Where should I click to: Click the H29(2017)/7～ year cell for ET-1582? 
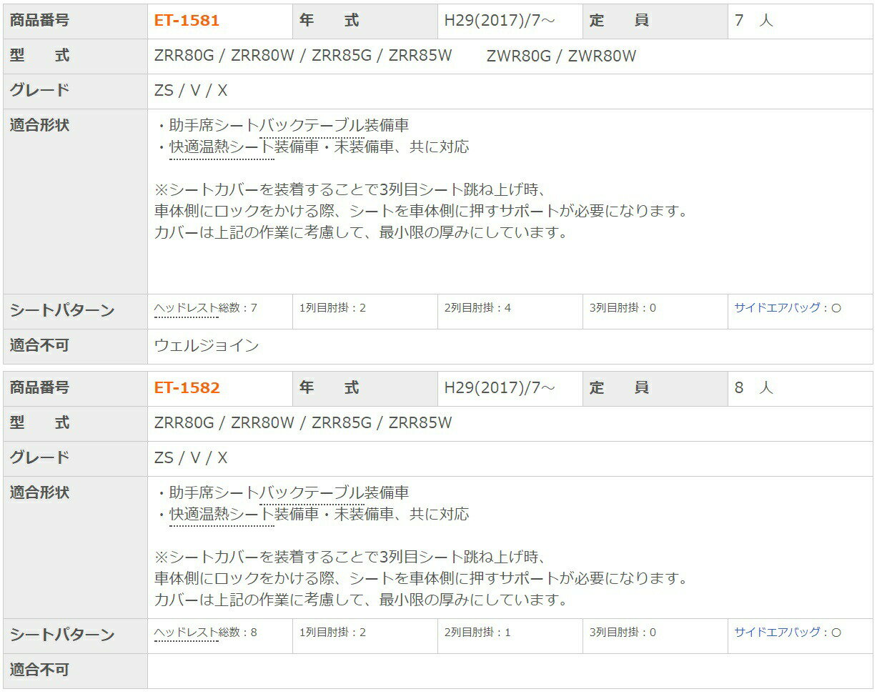pos(500,388)
